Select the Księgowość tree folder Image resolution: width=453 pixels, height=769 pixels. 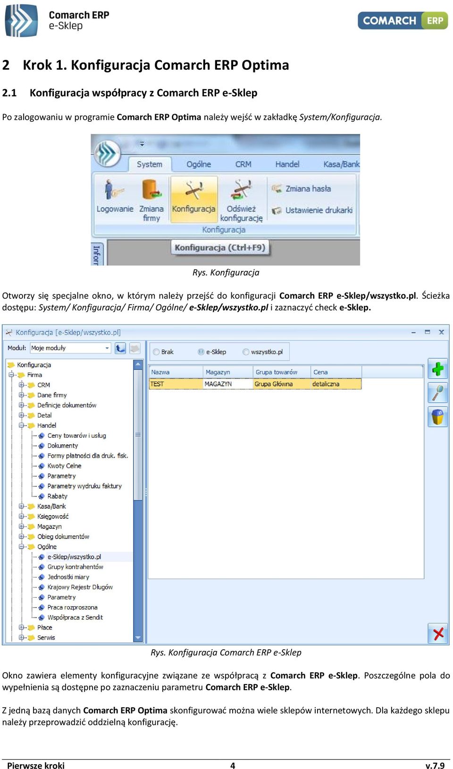click(x=52, y=517)
